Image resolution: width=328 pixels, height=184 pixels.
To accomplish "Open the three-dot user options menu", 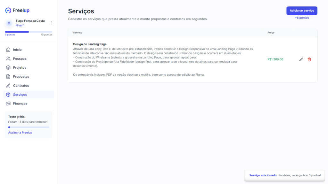I will (x=51, y=23).
